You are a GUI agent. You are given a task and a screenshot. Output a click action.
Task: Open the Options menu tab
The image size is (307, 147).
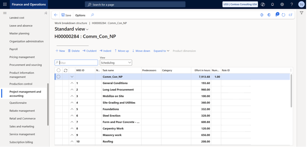(80, 15)
